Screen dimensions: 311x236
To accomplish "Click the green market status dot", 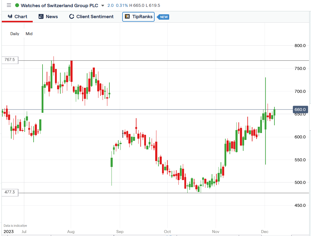I will (17, 5).
